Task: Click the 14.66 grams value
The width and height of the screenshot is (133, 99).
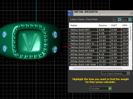Action: [x=102, y=47]
